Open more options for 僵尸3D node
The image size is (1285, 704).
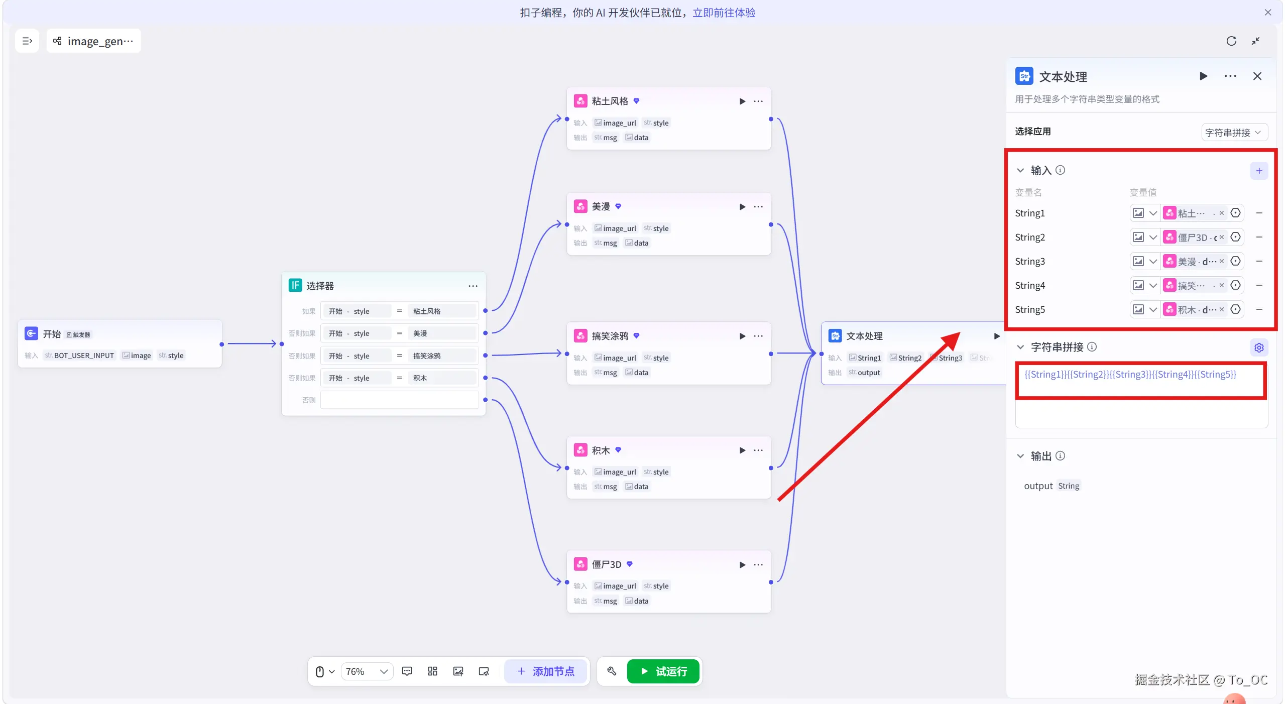click(x=758, y=564)
